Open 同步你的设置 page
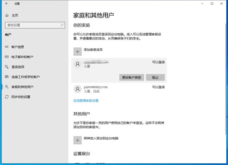The image size is (228, 165). tap(21, 97)
